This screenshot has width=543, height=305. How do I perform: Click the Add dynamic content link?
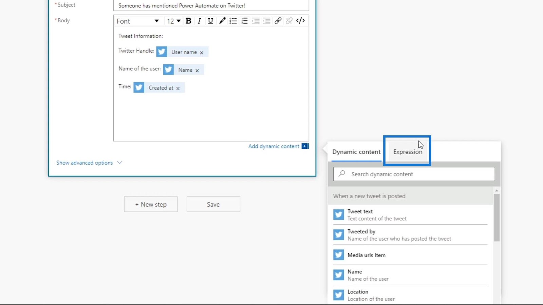[x=274, y=146]
